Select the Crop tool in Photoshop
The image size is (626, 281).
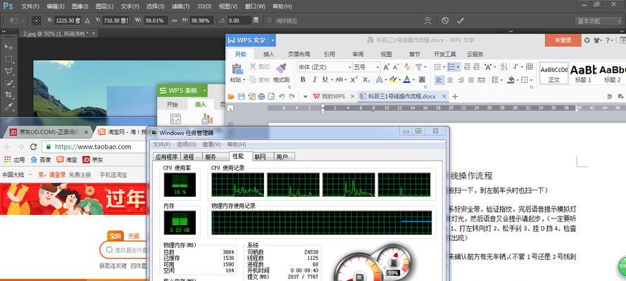pos(8,94)
